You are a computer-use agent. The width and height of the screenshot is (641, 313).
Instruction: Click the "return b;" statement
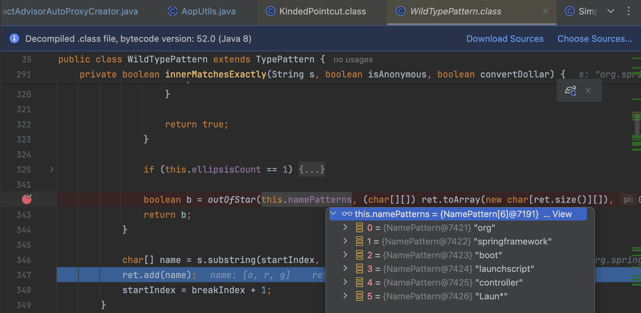(167, 215)
